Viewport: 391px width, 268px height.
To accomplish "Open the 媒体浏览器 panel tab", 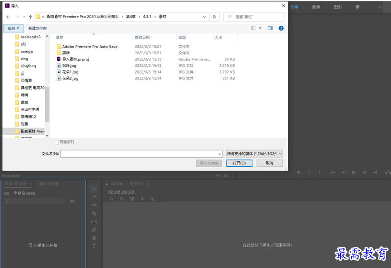I will click(49, 184).
